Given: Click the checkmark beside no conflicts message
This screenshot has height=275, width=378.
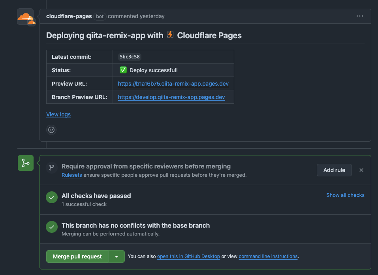Looking at the screenshot, I should (52, 227).
